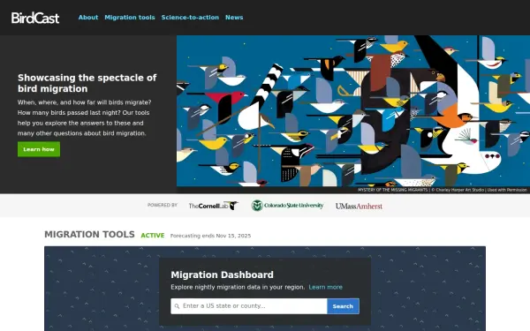Click the MIGRATION TOOLS heading
The width and height of the screenshot is (530, 331).
click(89, 235)
